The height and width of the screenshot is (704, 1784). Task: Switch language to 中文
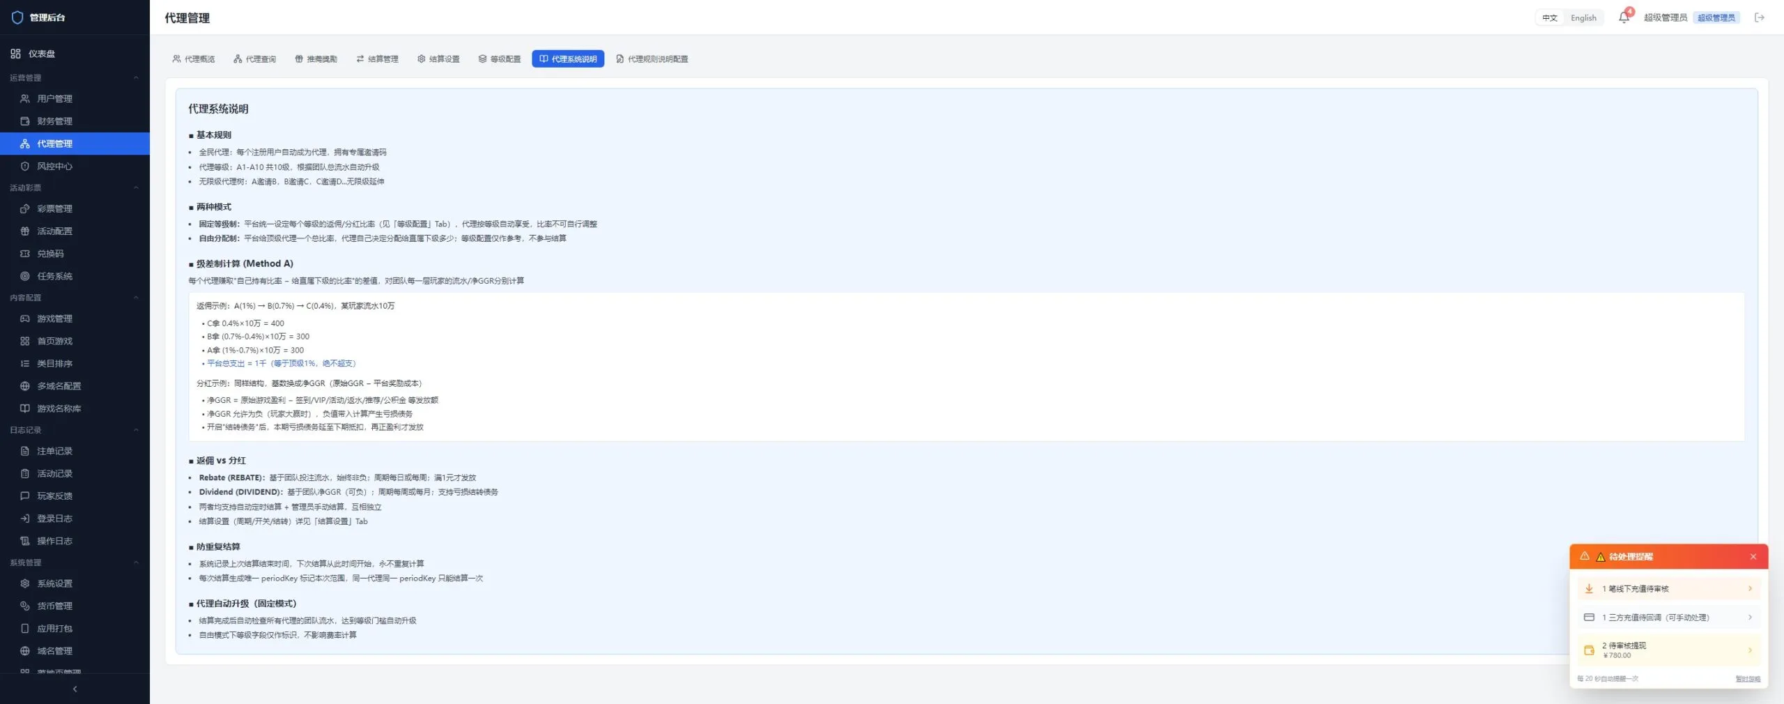point(1550,18)
